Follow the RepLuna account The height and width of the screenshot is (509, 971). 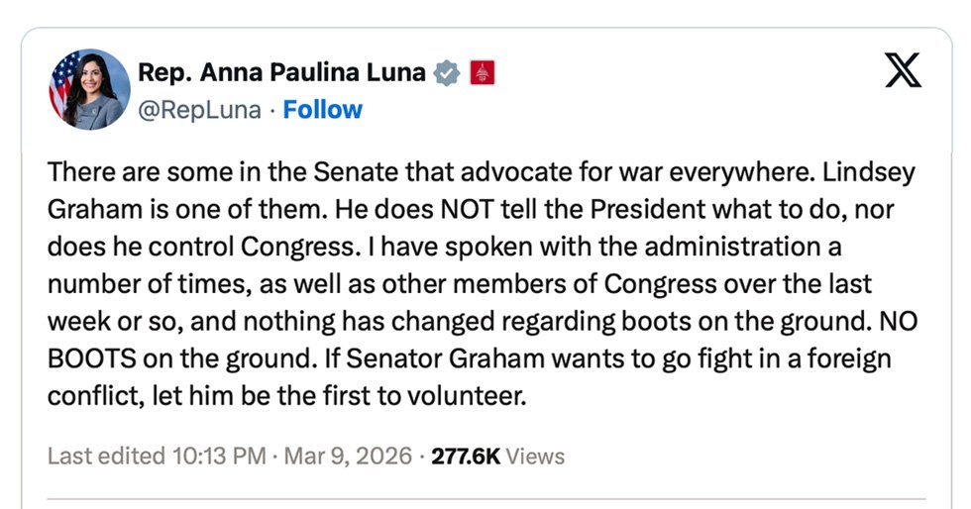323,109
